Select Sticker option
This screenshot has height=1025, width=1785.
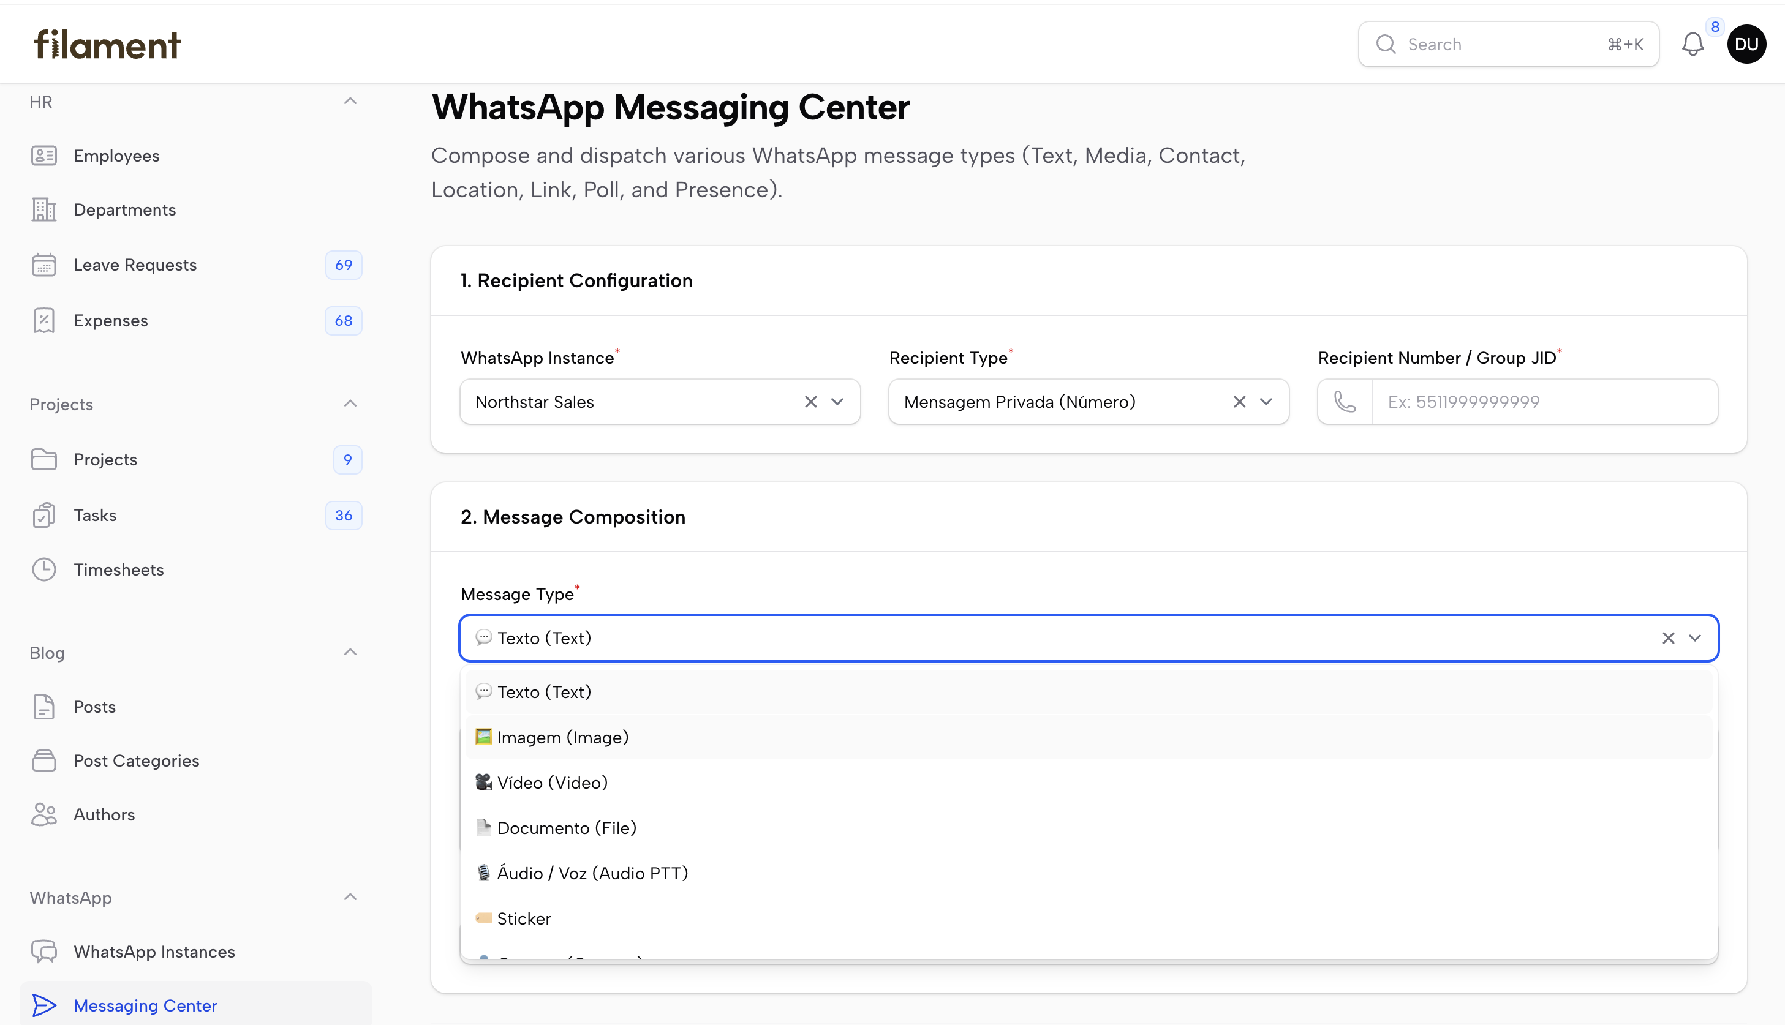pos(1089,918)
